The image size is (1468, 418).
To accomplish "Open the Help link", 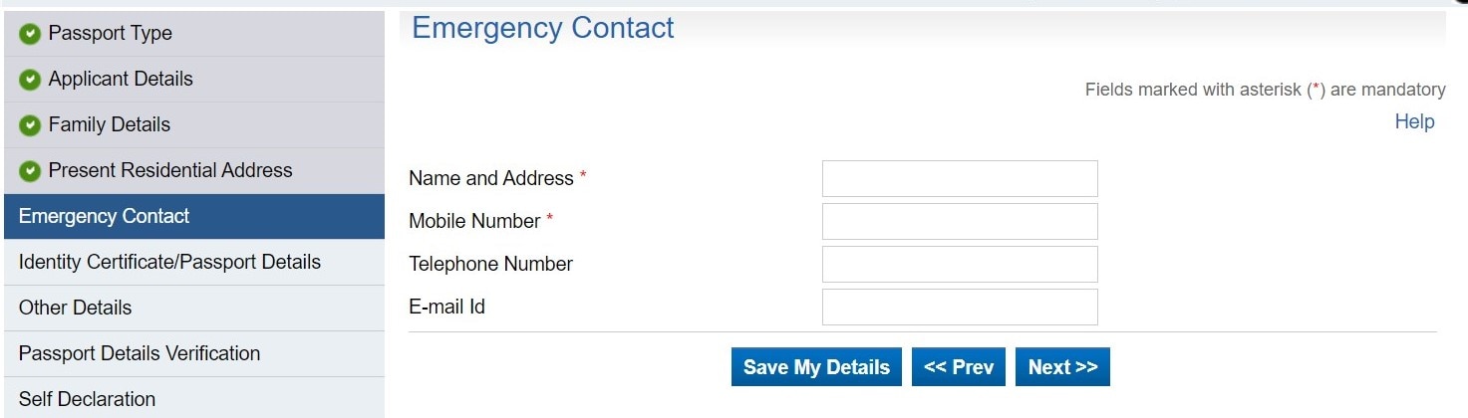I will [1414, 122].
